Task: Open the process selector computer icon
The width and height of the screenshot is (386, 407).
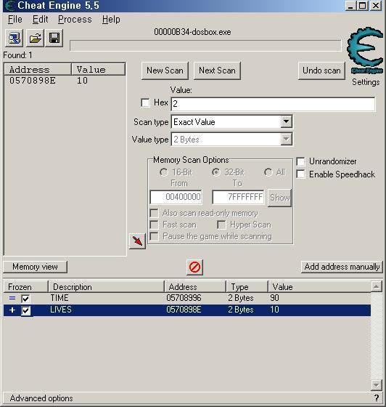Action: pyautogui.click(x=15, y=38)
